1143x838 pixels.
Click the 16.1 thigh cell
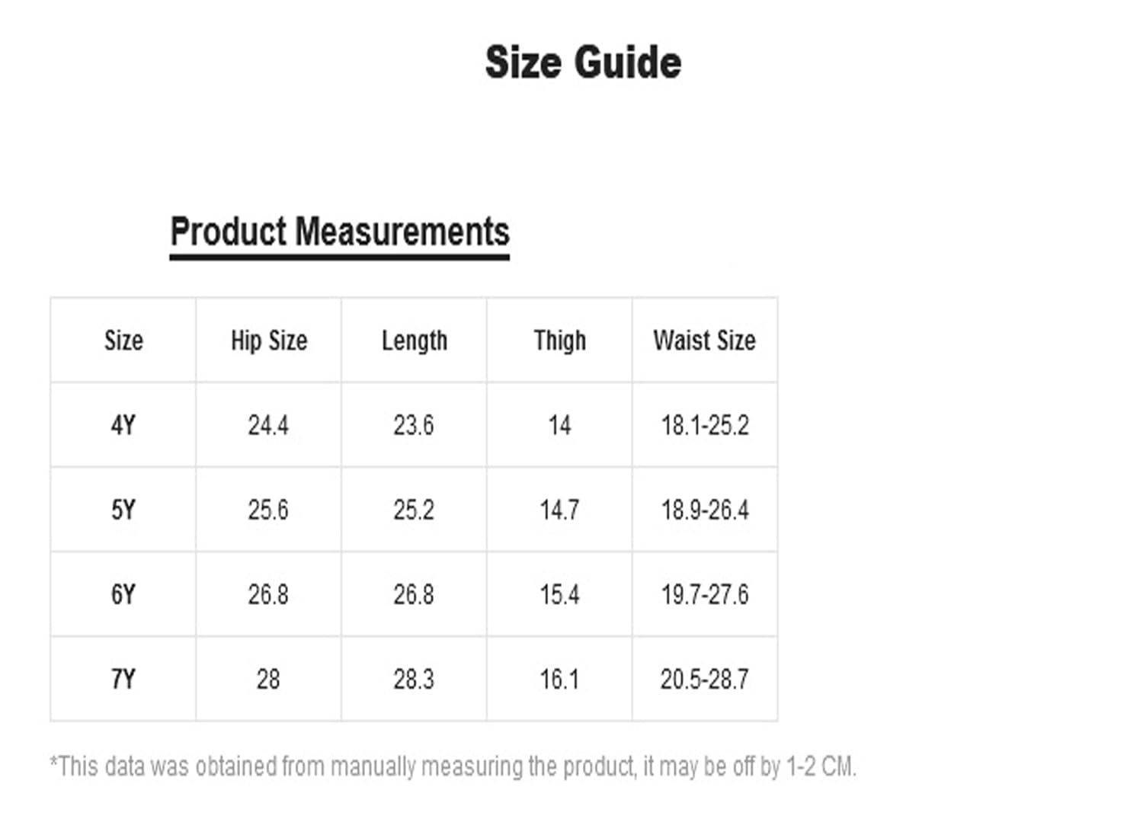click(x=560, y=679)
